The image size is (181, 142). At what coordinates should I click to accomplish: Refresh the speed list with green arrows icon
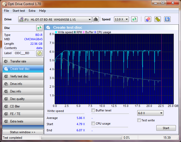[134, 19]
